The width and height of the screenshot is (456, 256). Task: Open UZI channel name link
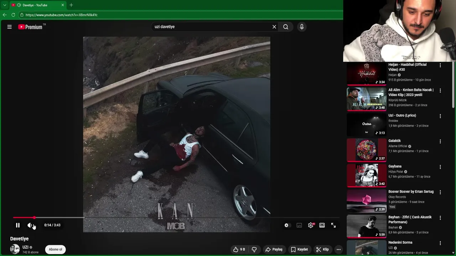pos(25,247)
